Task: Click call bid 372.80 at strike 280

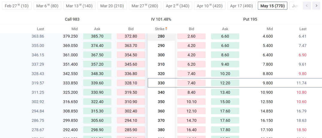Action: click(131, 36)
